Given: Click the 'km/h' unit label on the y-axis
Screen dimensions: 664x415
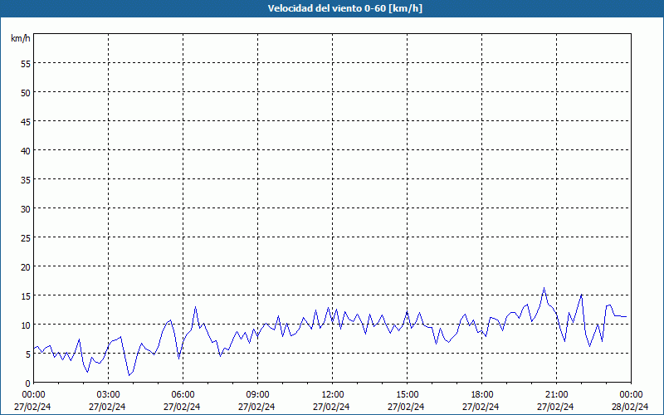Looking at the screenshot, I should [x=21, y=38].
